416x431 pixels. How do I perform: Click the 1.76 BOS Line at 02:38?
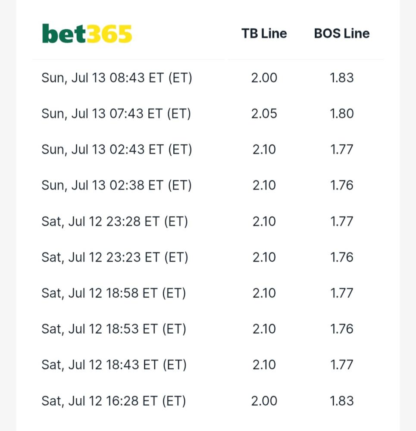341,185
